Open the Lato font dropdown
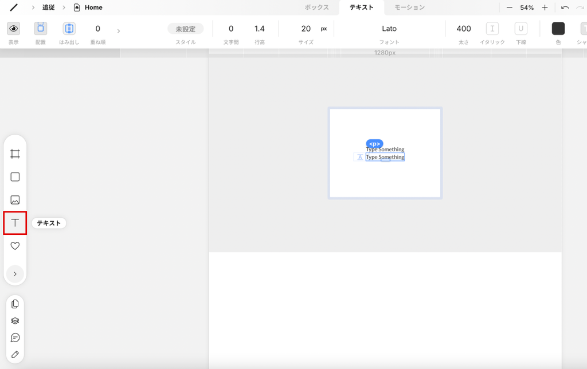This screenshot has width=587, height=369. point(389,29)
